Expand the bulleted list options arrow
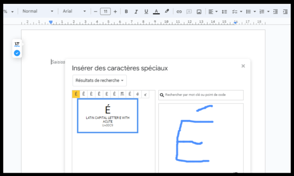This screenshot has height=176, width=294. [x=255, y=12]
